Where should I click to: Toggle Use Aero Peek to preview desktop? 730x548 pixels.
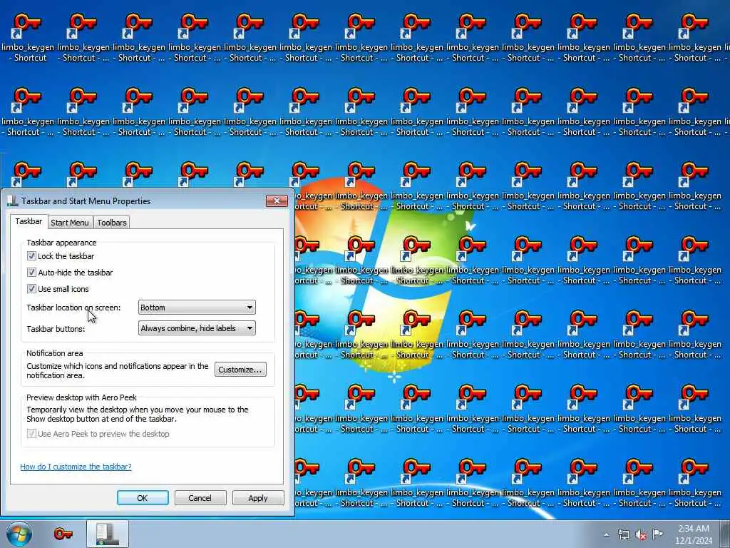tap(31, 434)
